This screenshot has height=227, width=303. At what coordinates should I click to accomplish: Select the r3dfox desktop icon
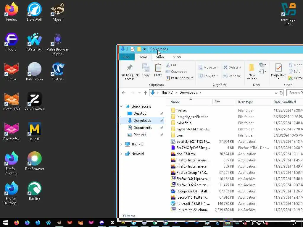point(12,72)
